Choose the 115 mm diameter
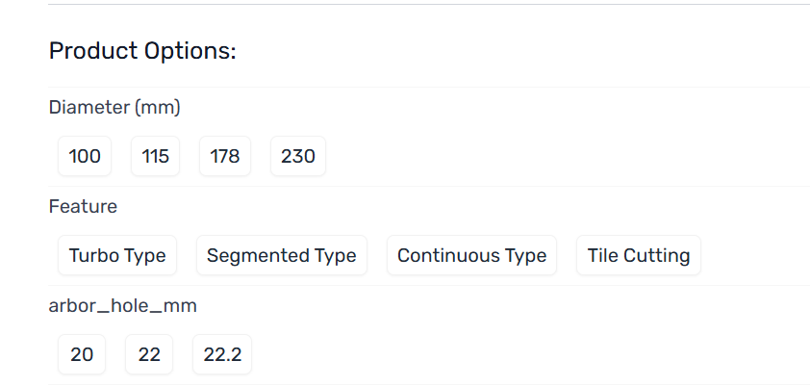Image resolution: width=810 pixels, height=387 pixels. 155,156
